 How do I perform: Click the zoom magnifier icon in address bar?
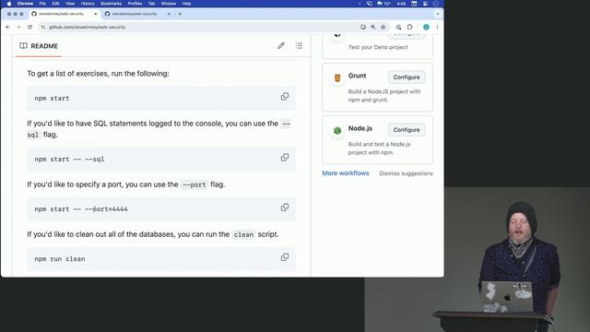pos(372,27)
